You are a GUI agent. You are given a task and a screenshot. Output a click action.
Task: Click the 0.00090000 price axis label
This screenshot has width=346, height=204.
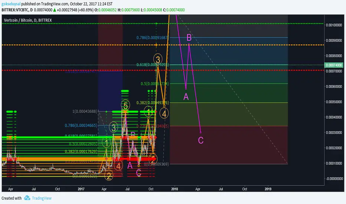click(334, 40)
